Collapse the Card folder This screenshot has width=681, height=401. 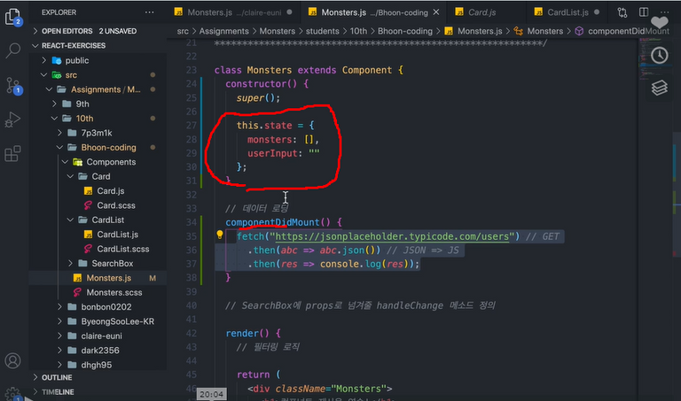point(98,176)
